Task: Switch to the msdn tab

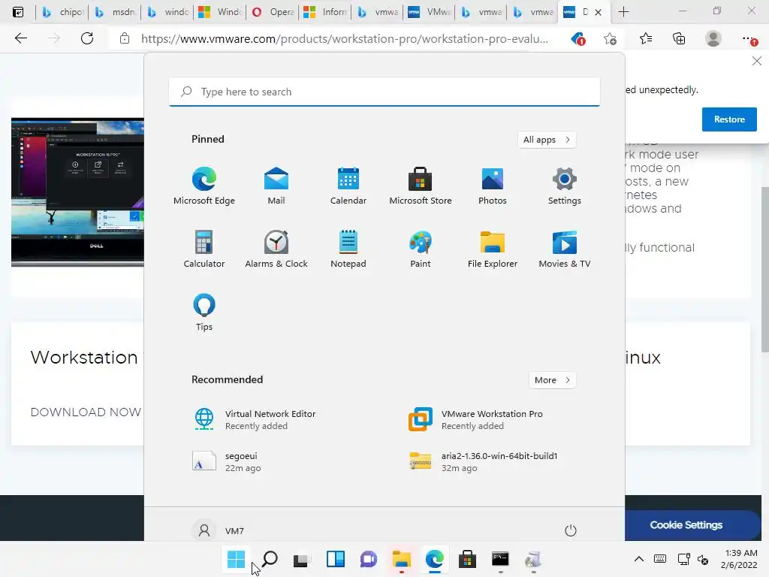Action: (115, 12)
